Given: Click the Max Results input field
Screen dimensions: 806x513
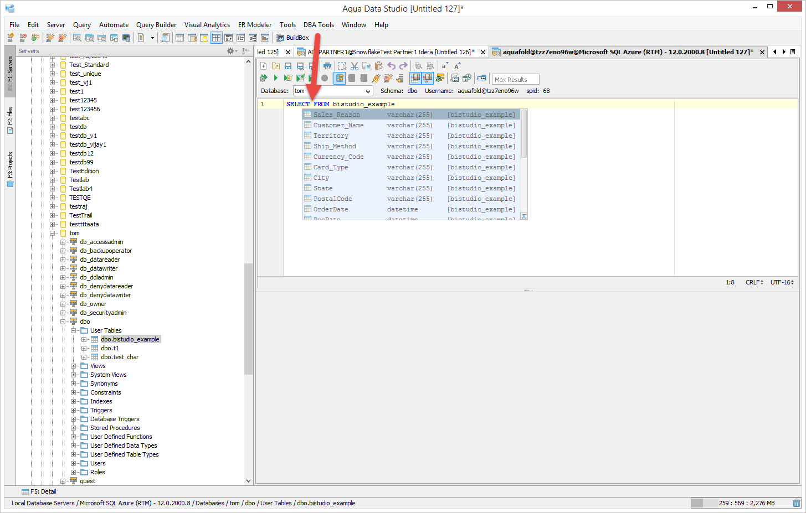Looking at the screenshot, I should [x=515, y=80].
